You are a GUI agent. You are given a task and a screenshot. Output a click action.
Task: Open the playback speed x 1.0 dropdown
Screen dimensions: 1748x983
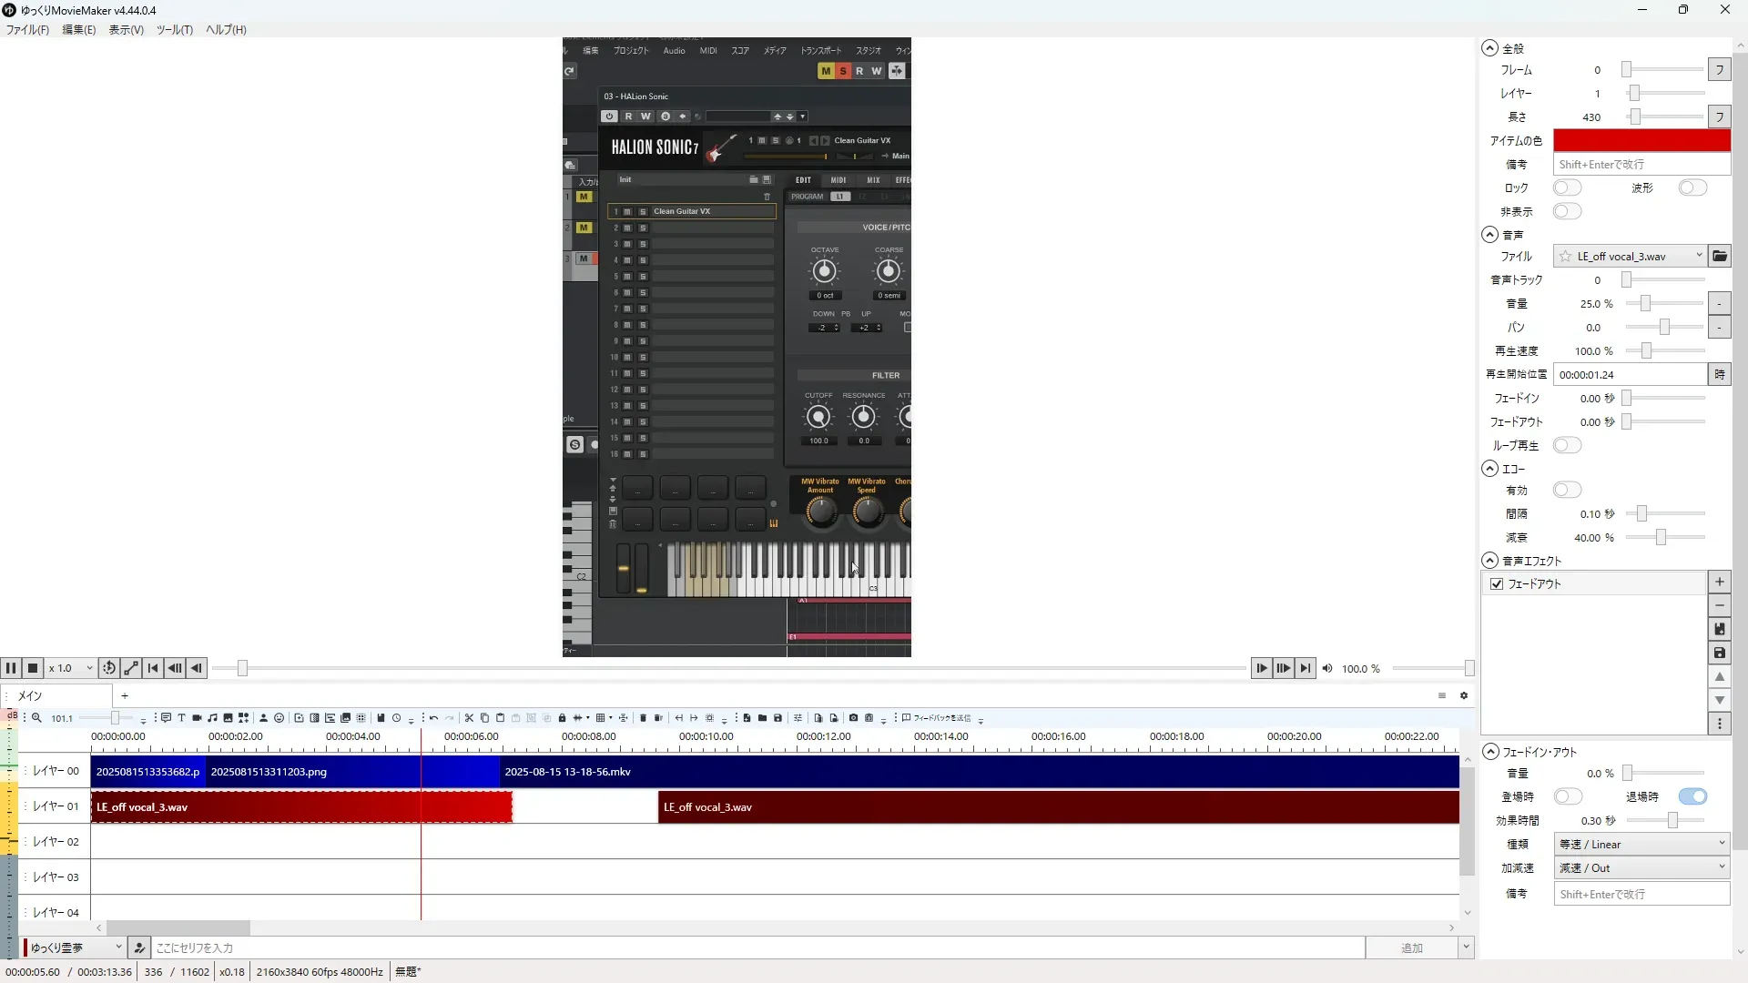tap(71, 668)
